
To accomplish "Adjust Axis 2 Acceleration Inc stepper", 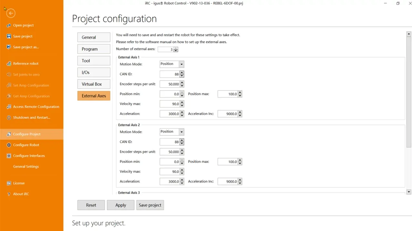I will (240, 182).
